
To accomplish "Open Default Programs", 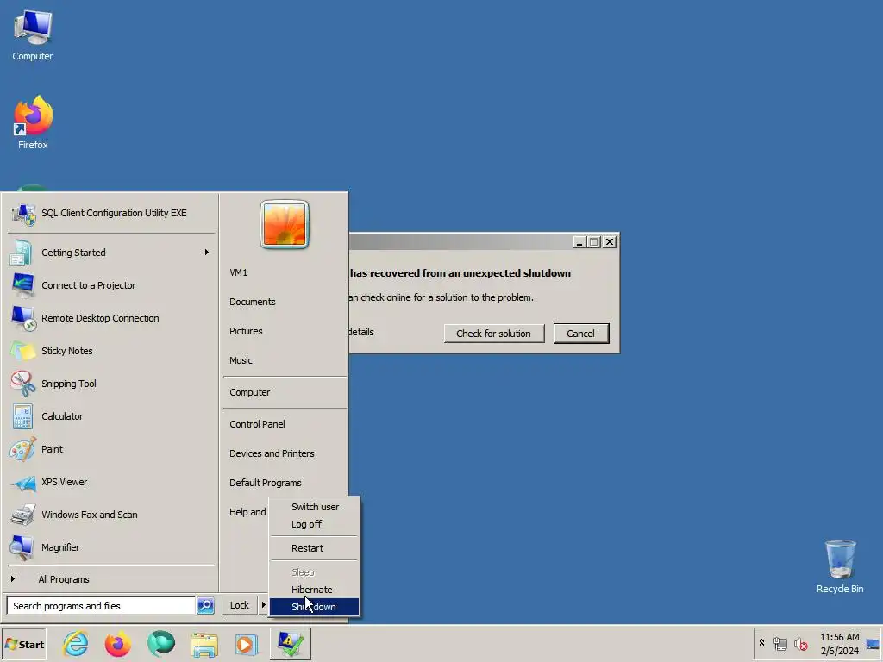I will coord(266,483).
